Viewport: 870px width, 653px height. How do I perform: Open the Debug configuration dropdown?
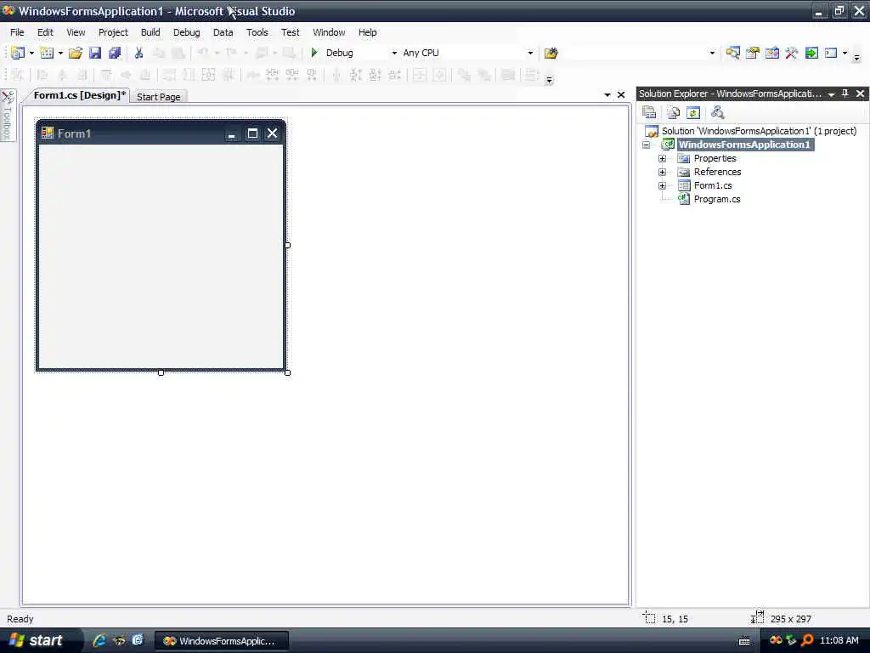[394, 53]
